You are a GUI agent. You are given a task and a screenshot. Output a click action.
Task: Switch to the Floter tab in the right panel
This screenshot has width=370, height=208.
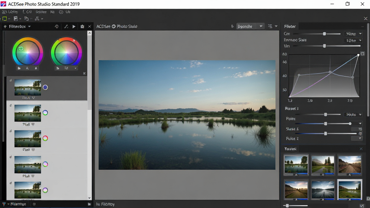point(290,26)
